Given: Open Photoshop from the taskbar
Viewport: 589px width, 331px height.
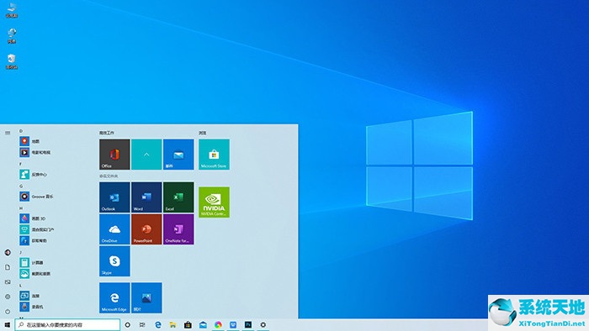Looking at the screenshot, I should (248, 324).
